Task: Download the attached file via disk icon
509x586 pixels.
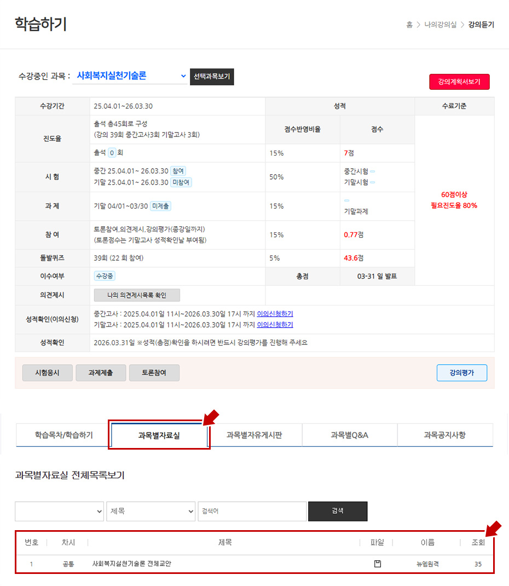Action: pyautogui.click(x=377, y=564)
